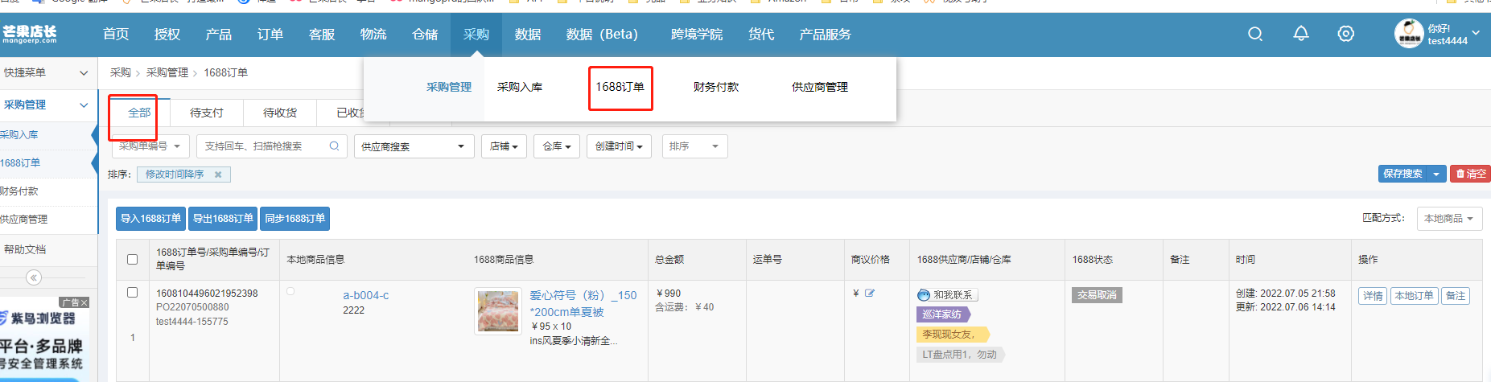
Task: Click the search magnifier icon in top bar
Action: click(x=1255, y=34)
